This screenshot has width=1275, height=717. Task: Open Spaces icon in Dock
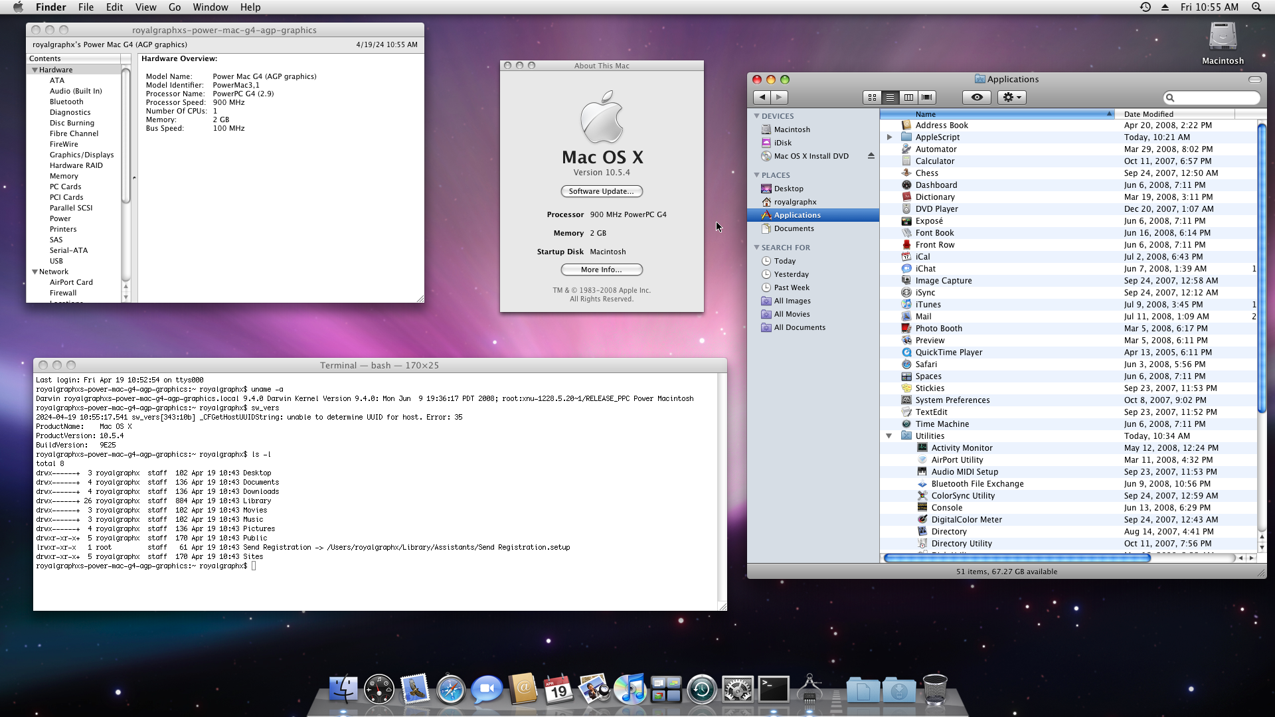[x=666, y=690]
